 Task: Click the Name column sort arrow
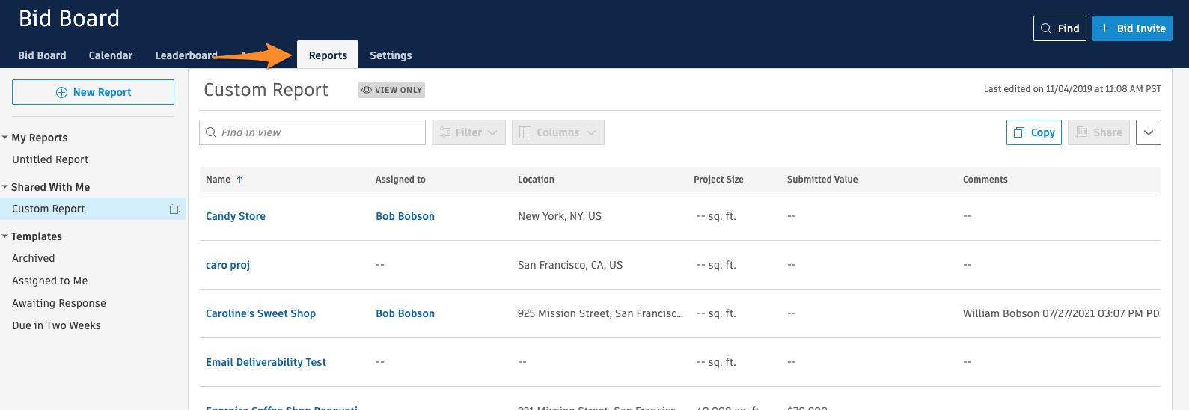coord(239,180)
